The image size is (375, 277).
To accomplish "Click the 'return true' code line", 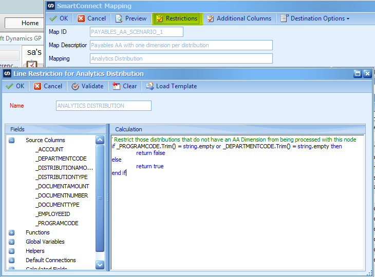I will (150, 166).
